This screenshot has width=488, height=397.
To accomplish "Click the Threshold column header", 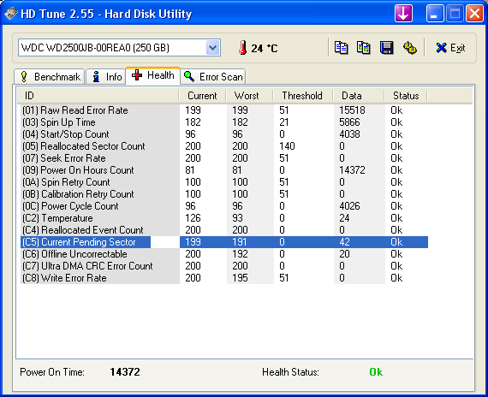I will pos(303,96).
